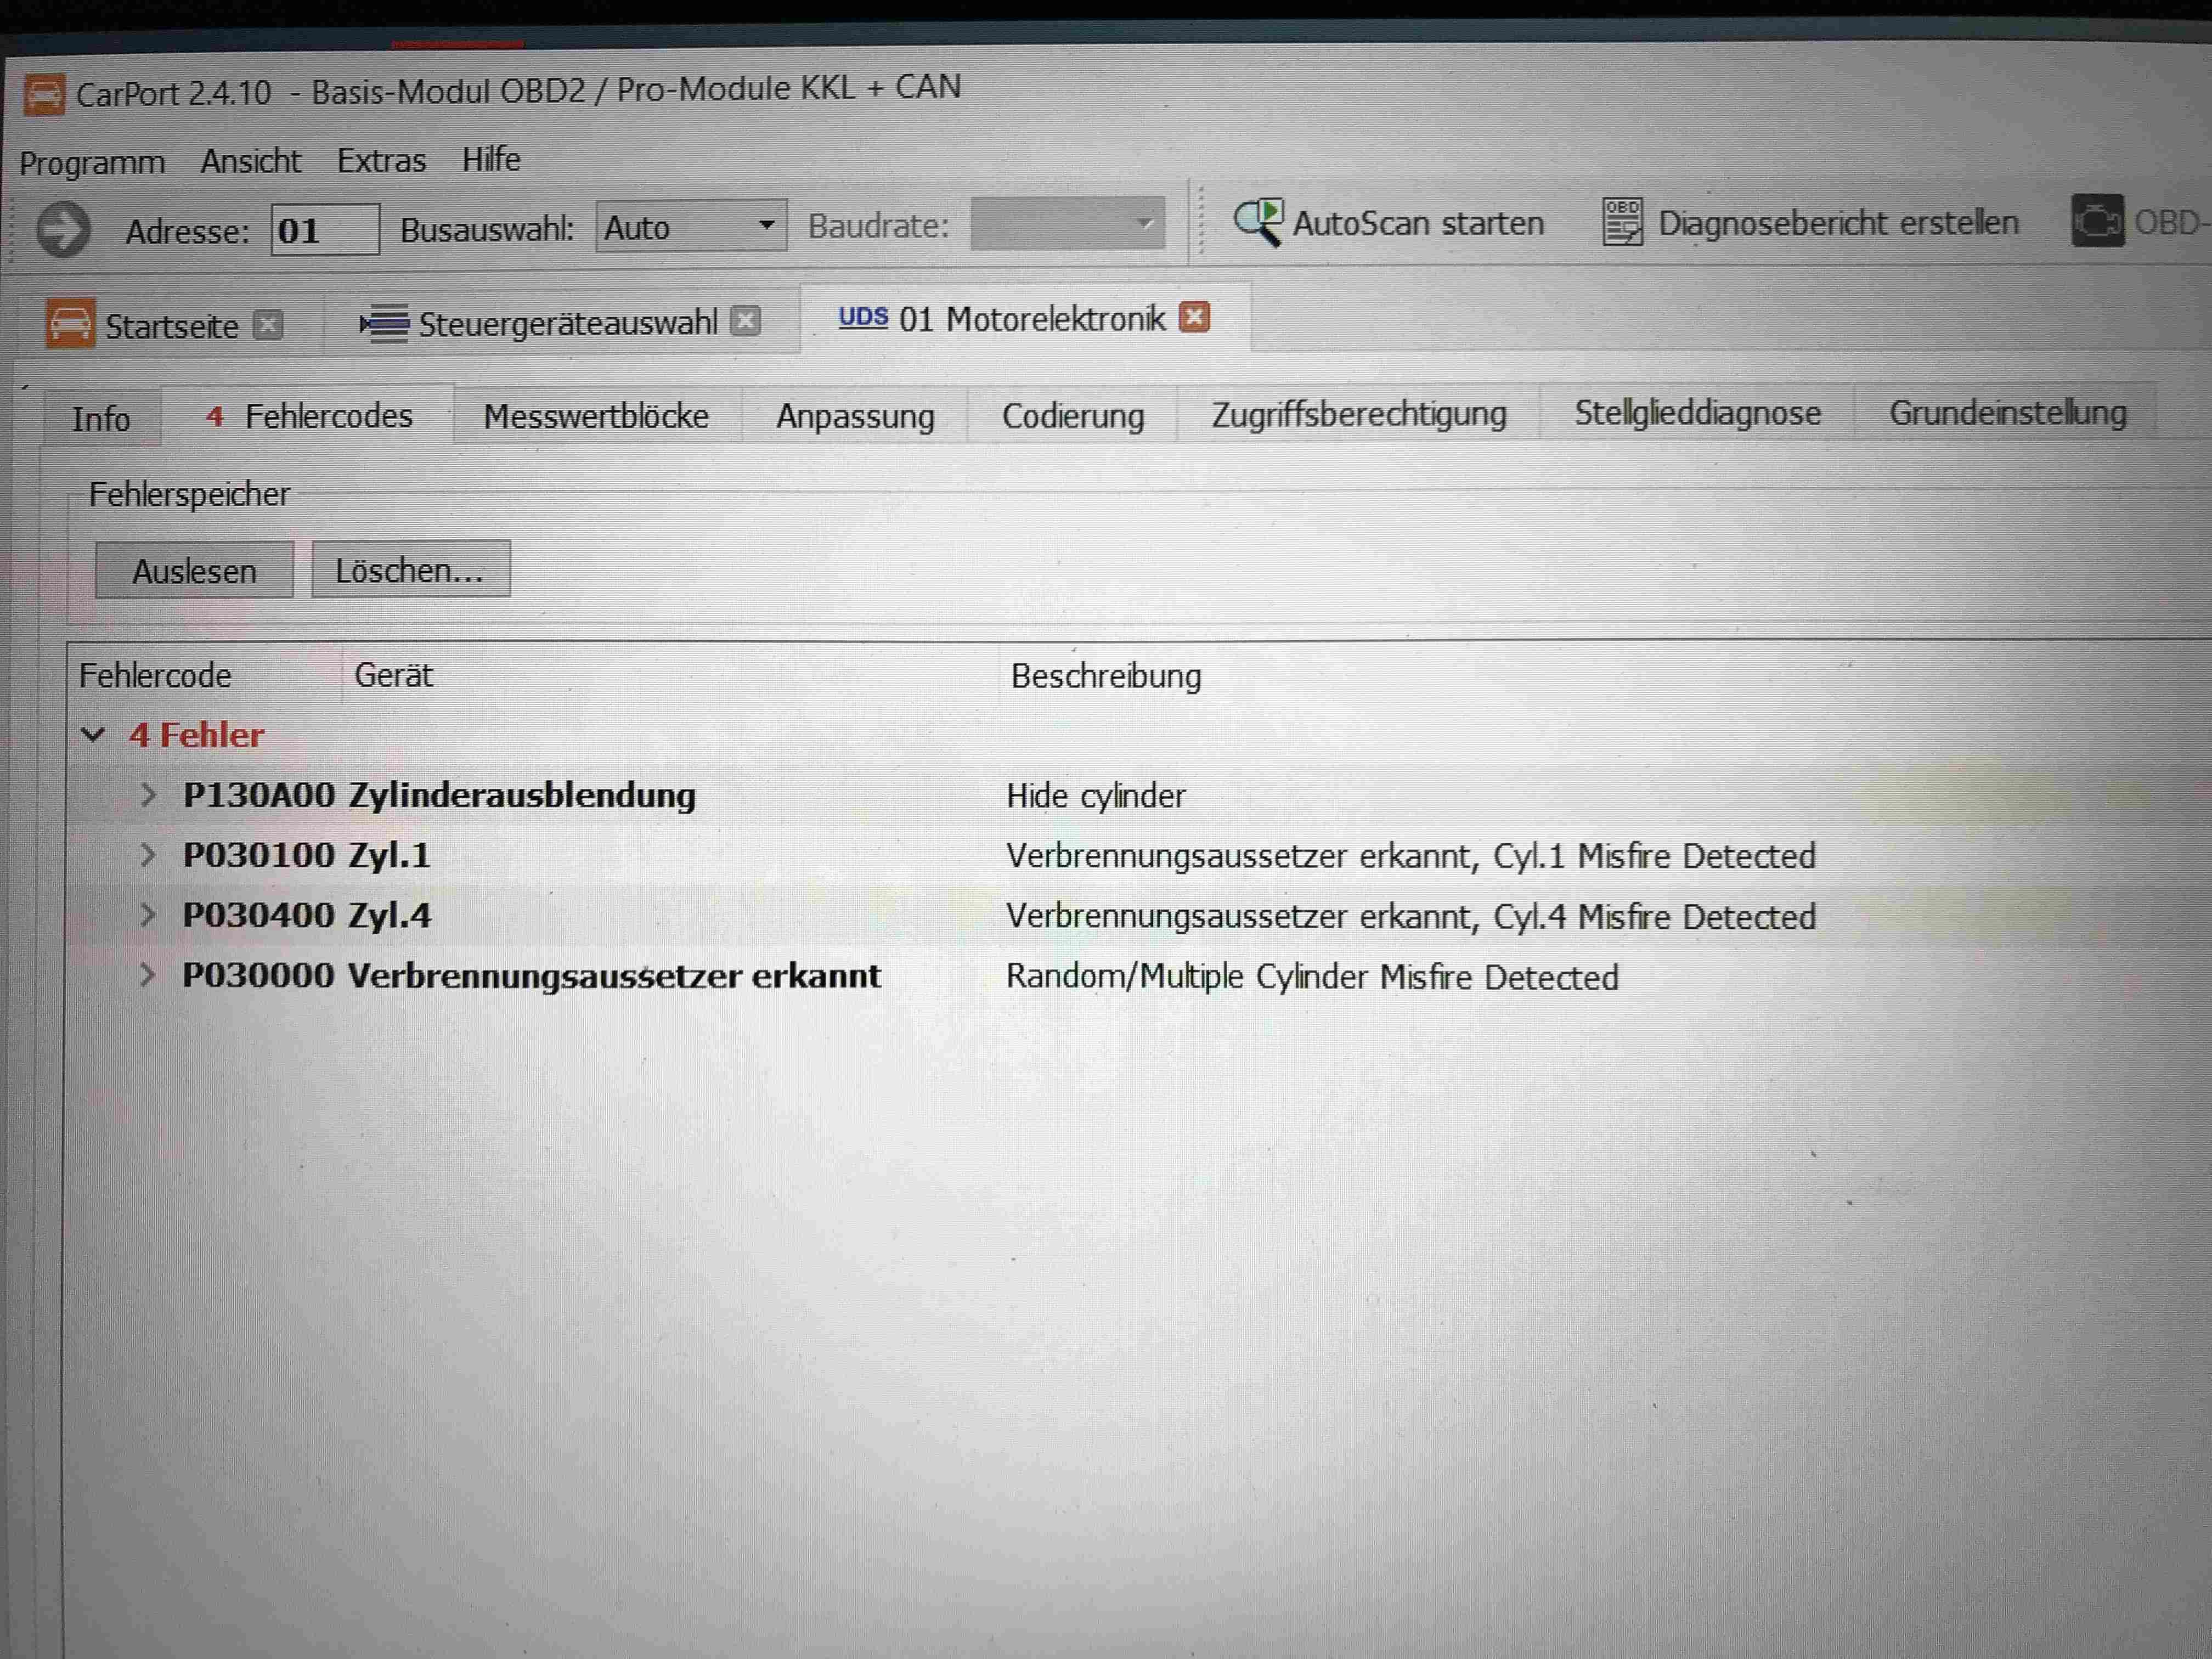Click the Diagnosebericht erstellen report icon

(1622, 221)
